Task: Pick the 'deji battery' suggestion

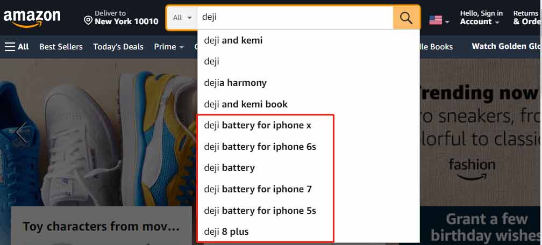Action: 230,168
